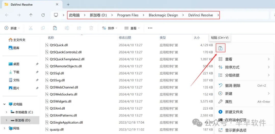Click the Rename icon in the toolbar
Screen dimensions: 275x134
(x=67, y=28)
